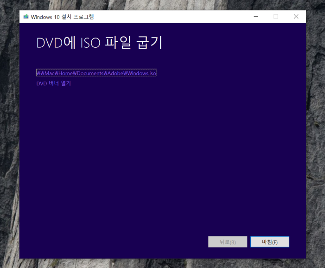Click the Windows 10 setup title bar icon
The height and width of the screenshot is (268, 325).
point(26,17)
